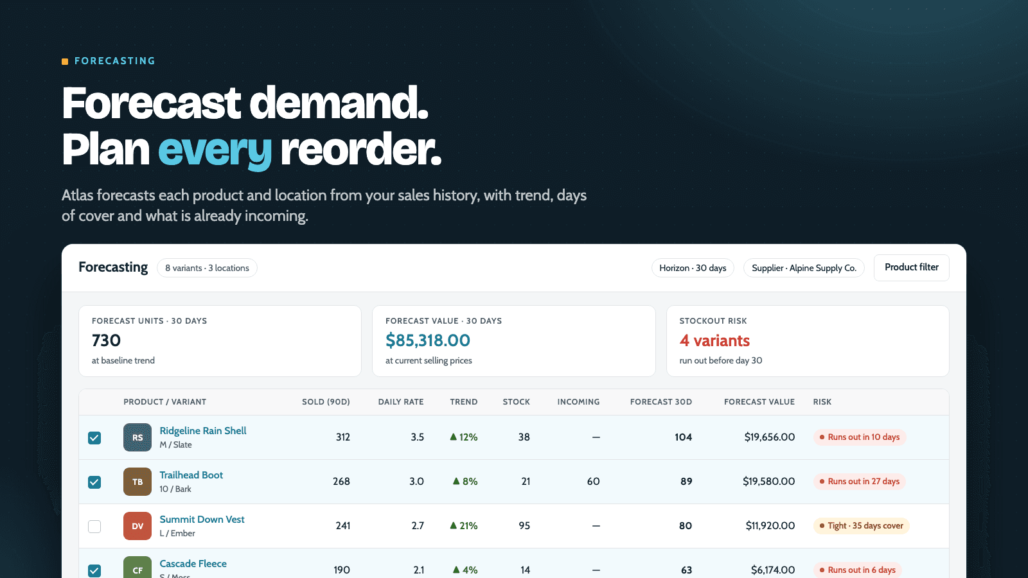
Task: Sort by the Trend column header
Action: (464, 402)
